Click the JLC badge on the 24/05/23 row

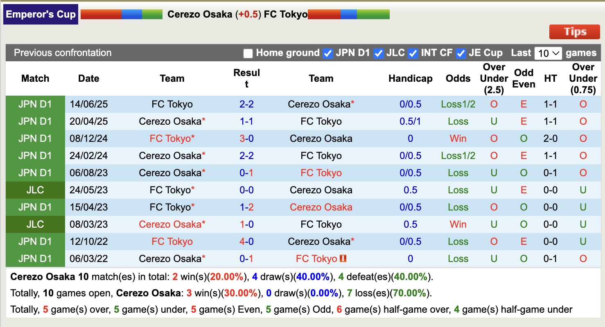click(x=35, y=190)
